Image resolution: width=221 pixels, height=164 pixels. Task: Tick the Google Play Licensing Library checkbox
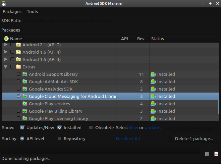18,118
